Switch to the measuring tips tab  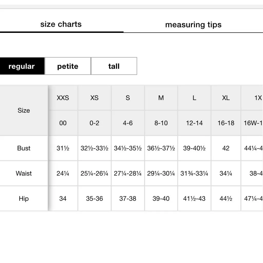(x=193, y=25)
